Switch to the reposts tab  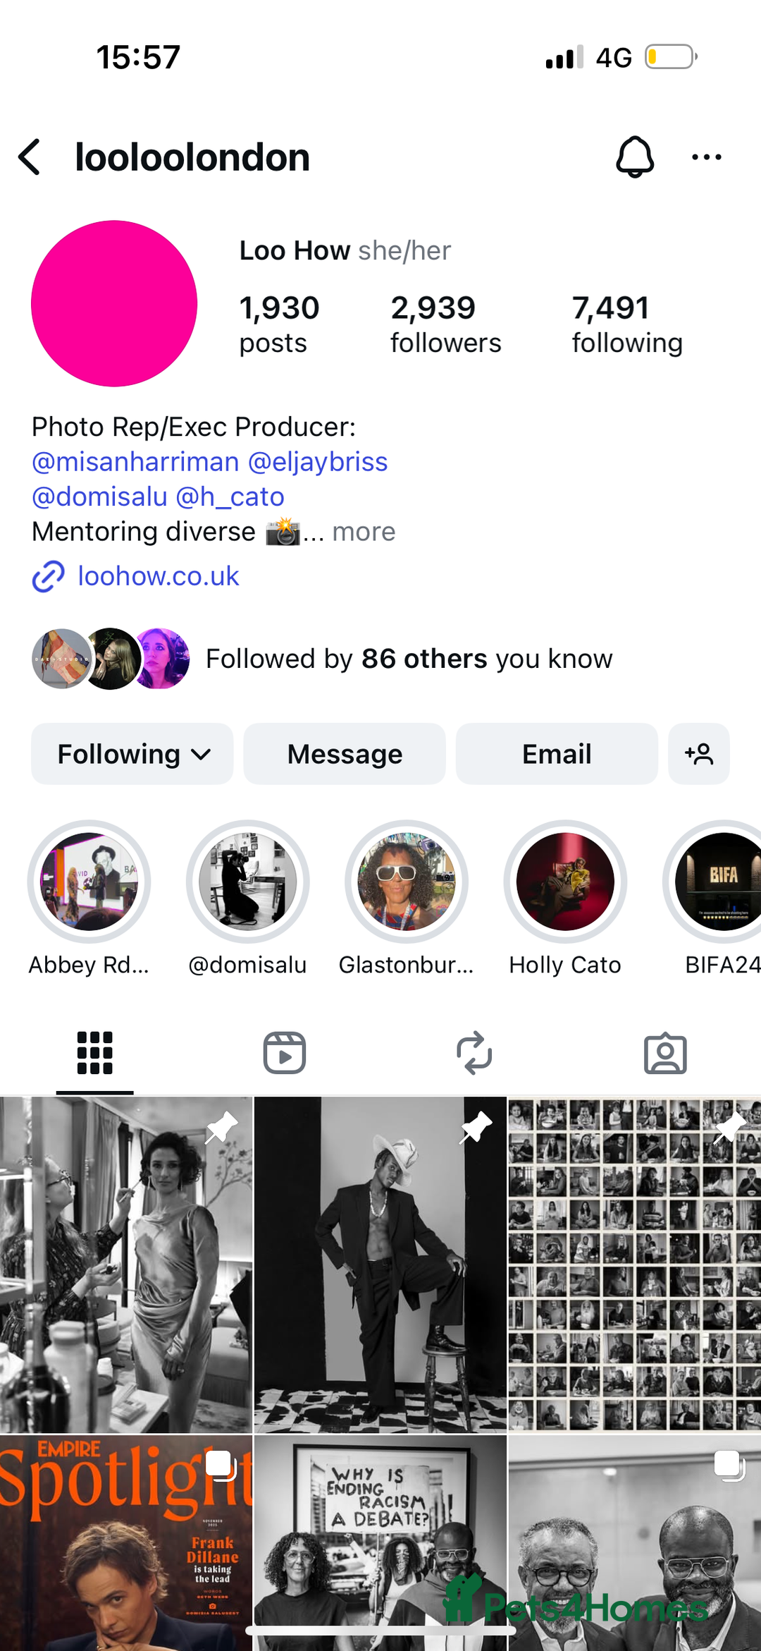pos(474,1053)
